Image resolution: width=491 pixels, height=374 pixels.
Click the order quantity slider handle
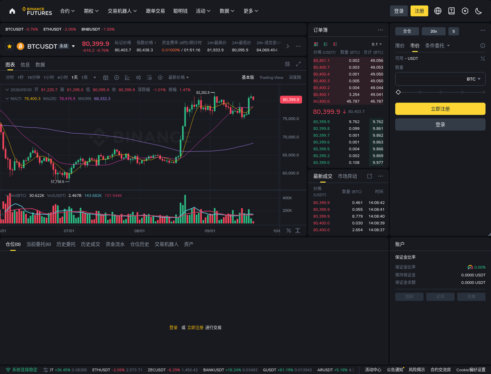(398, 92)
